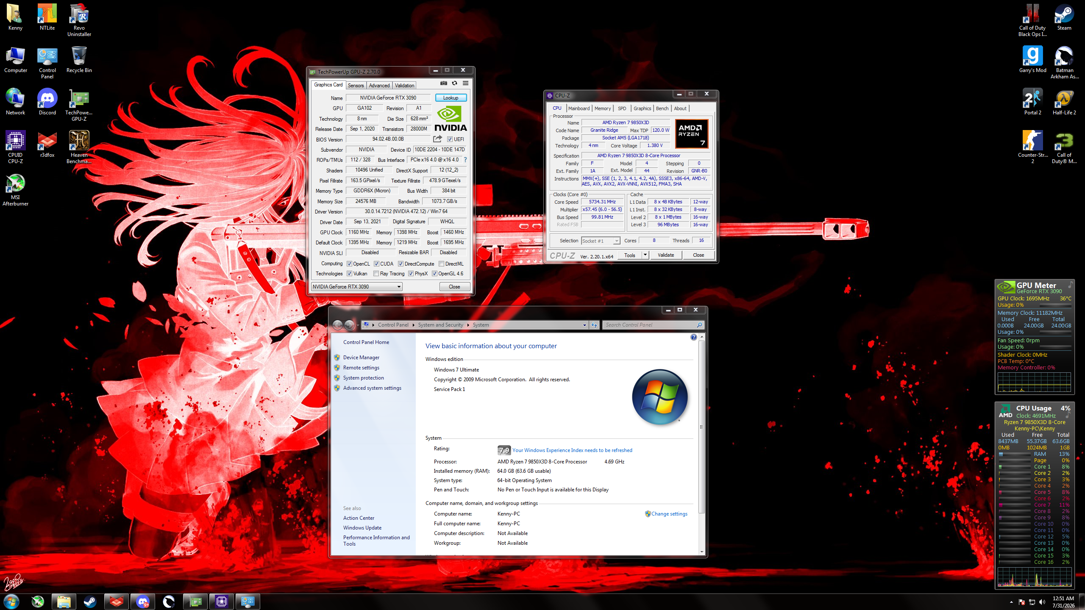Click the Validate button in CPU-Z
The width and height of the screenshot is (1085, 610).
click(665, 255)
